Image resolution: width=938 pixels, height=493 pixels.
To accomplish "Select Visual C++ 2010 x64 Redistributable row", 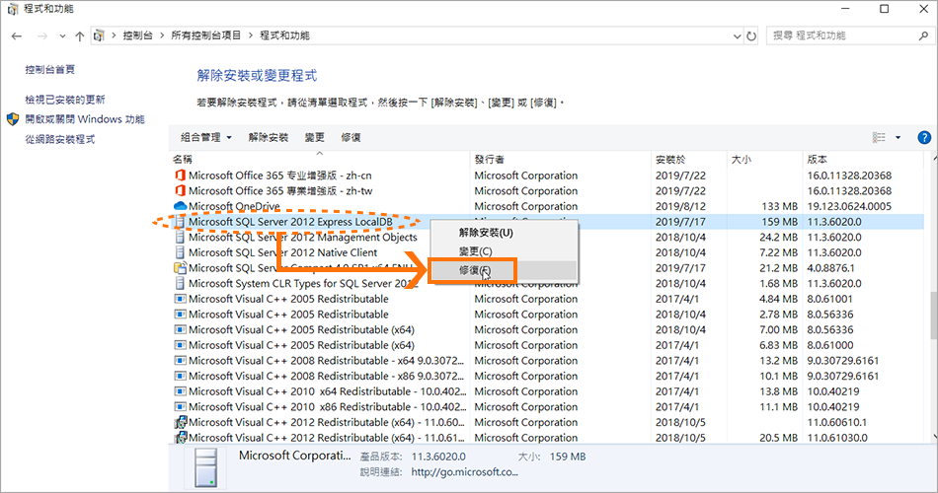I will pos(546,391).
